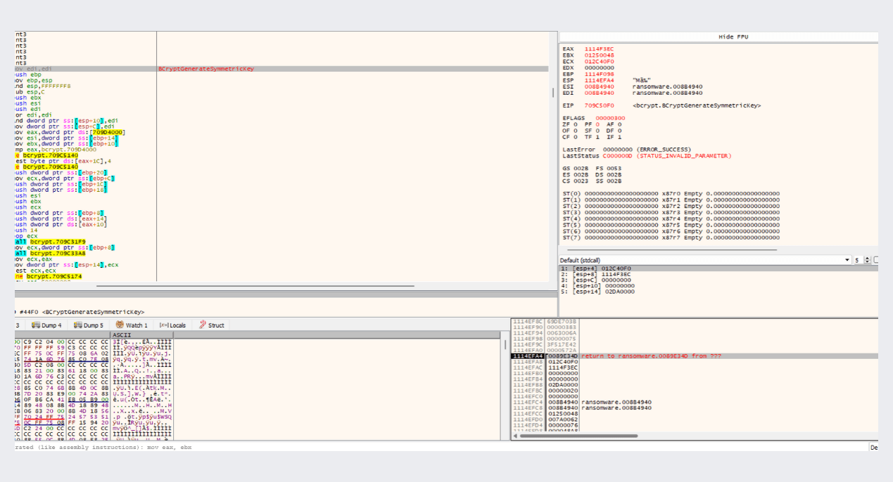Select stack row 1114EFC4 ransomware.008B4940

(x=694, y=402)
